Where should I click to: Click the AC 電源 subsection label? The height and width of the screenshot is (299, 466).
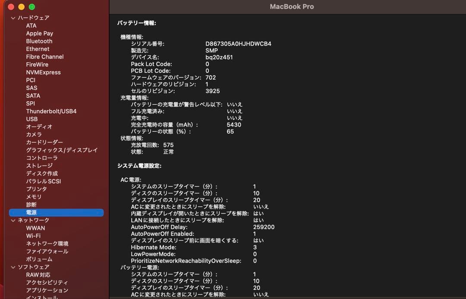[x=131, y=180]
